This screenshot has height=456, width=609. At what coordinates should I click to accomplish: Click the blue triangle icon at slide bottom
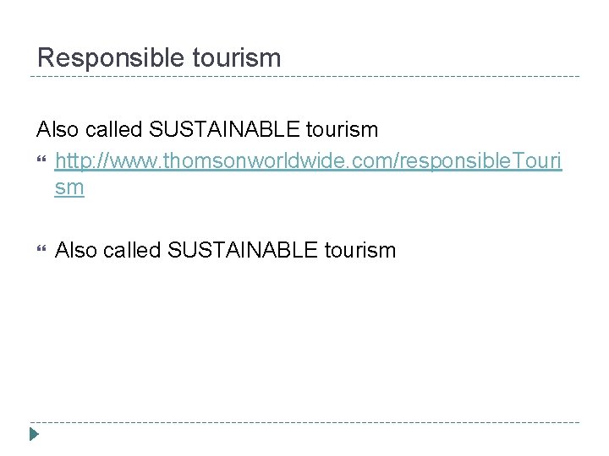point(34,435)
